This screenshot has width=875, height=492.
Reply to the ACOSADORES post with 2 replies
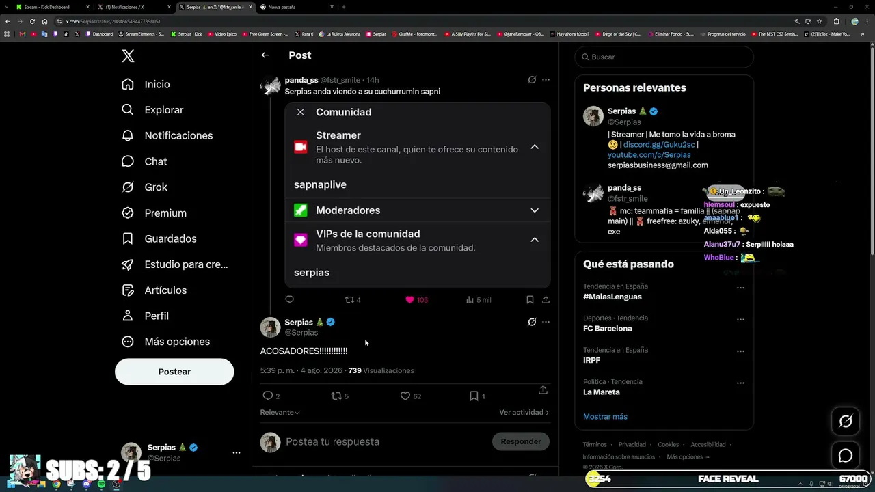(271, 396)
